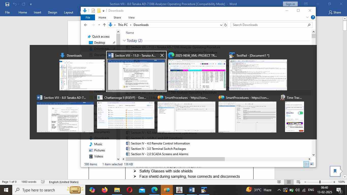Viewport: 347px width, 195px height.
Task: Click New folder icon in Explorer quick access toolbar
Action: click(x=99, y=11)
